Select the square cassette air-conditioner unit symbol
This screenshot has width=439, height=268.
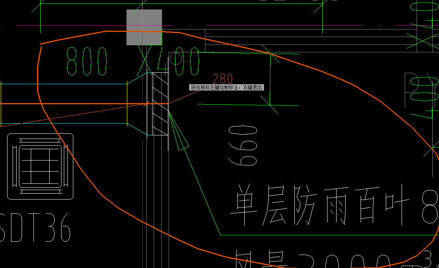(40, 166)
